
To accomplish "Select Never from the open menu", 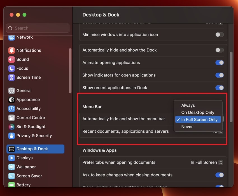I will point(187,127).
